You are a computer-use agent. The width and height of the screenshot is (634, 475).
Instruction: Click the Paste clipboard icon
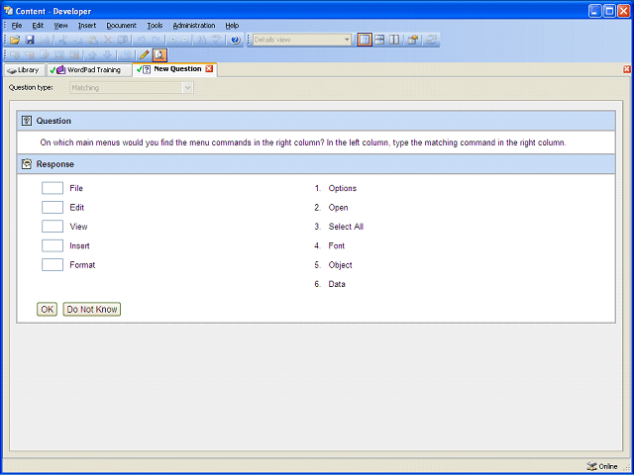pyautogui.click(x=93, y=40)
